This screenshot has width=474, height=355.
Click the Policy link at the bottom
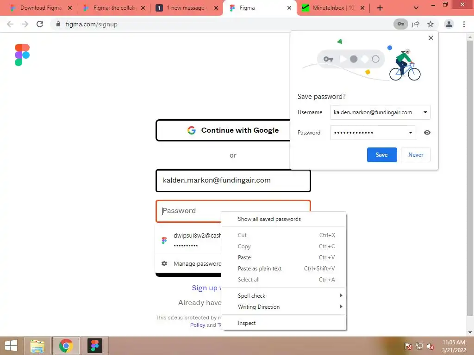(198, 325)
